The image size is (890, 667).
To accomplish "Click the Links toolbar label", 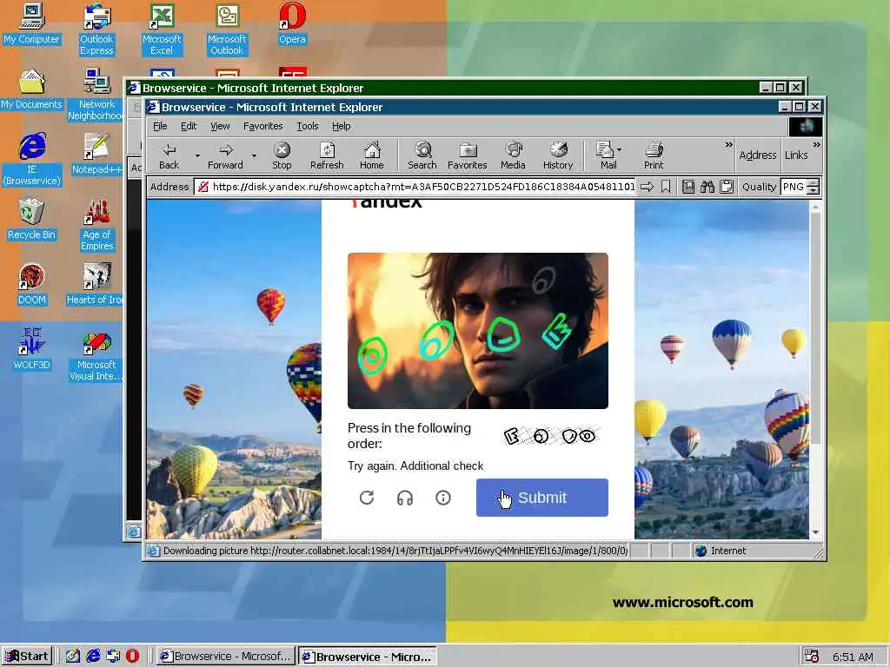I will (796, 155).
